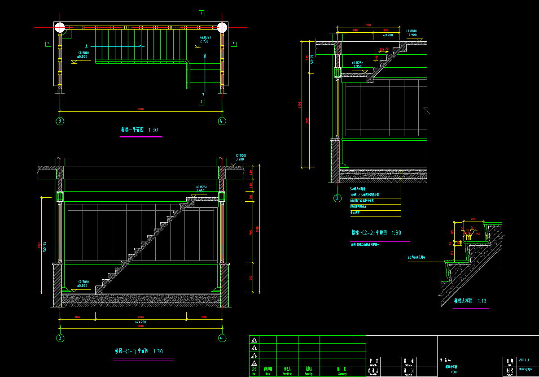Select the date value "2007.3" in the title block
Image resolution: width=539 pixels, height=377 pixels.
pos(524,360)
